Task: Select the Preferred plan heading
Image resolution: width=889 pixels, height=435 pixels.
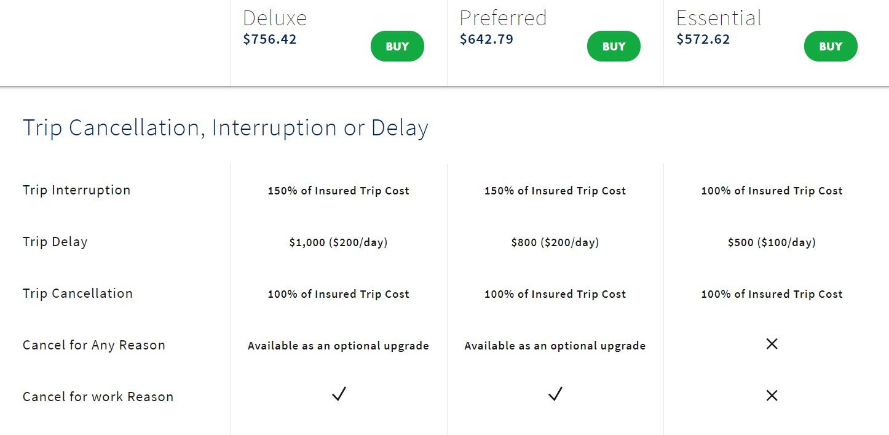Action: [503, 18]
